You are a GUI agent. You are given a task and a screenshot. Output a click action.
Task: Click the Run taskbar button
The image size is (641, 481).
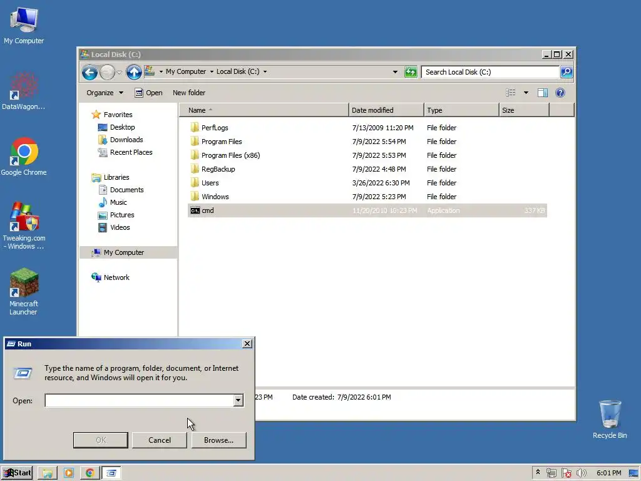click(x=111, y=473)
